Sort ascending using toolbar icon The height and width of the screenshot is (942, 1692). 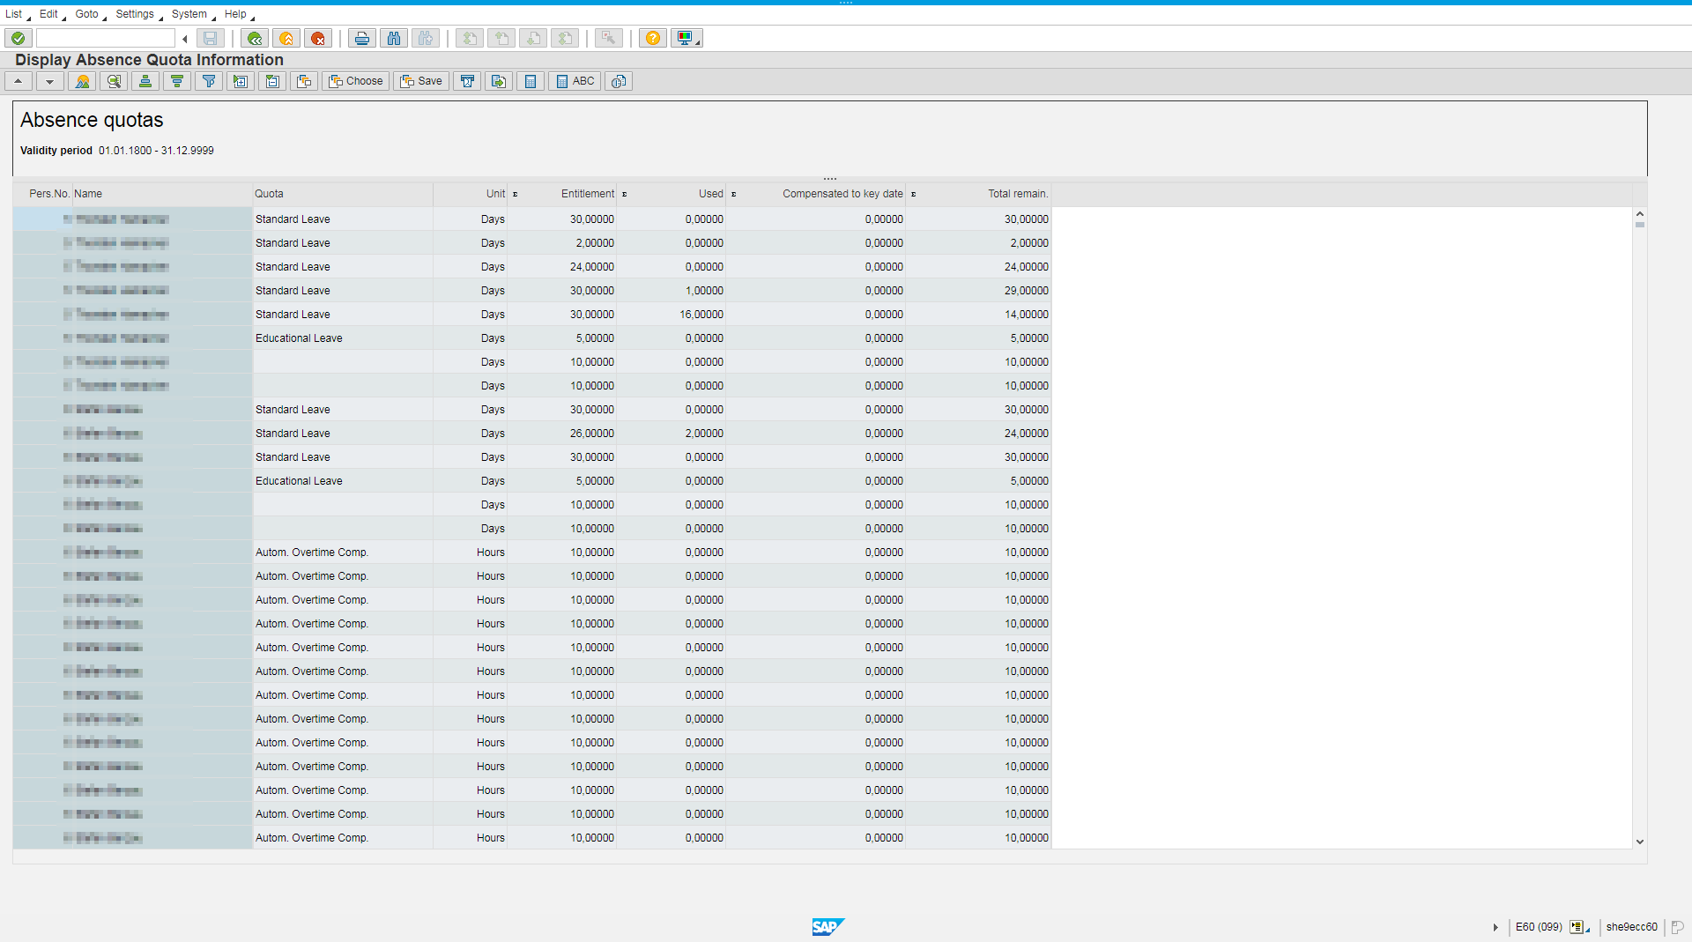click(x=145, y=81)
